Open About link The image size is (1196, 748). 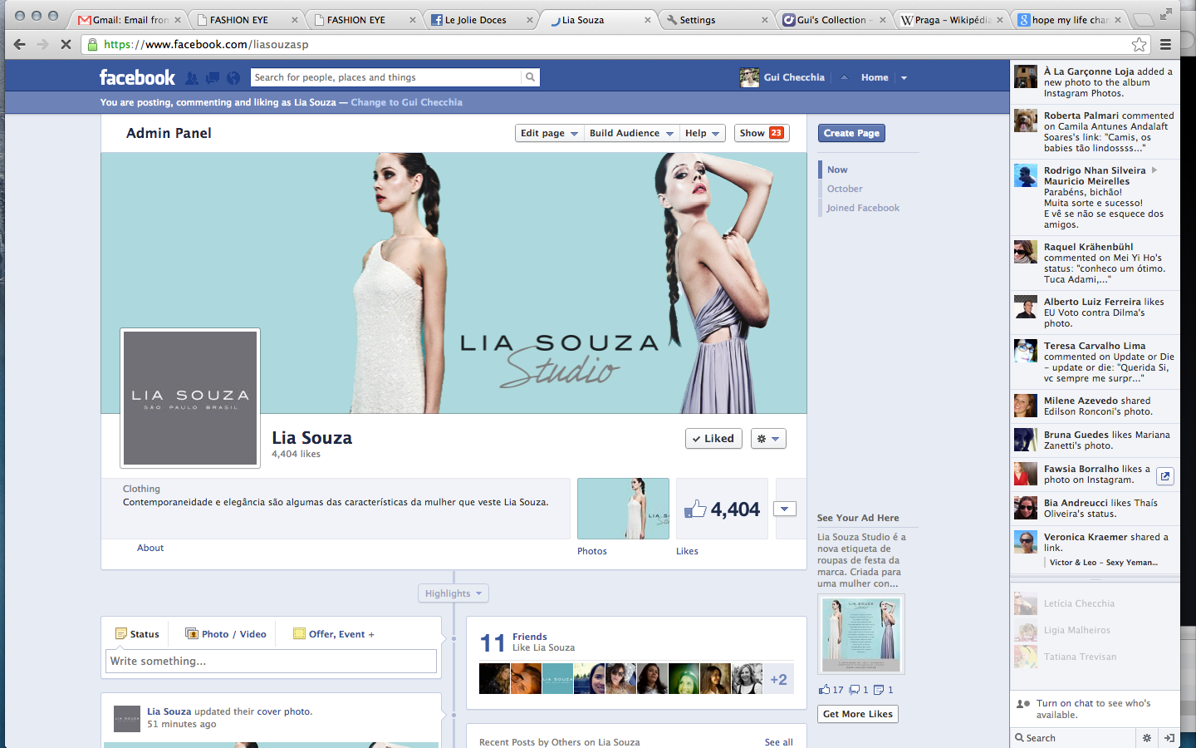150,548
